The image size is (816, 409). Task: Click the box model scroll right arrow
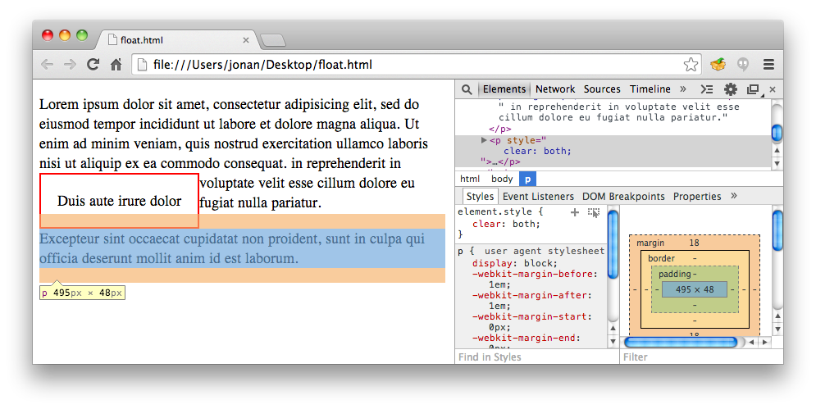click(764, 342)
